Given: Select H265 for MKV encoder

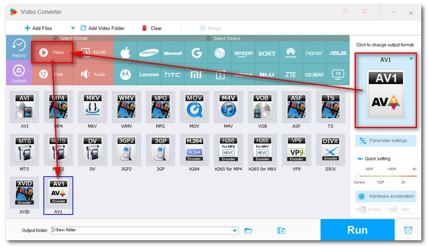Looking at the screenshot, I should click(x=262, y=149).
